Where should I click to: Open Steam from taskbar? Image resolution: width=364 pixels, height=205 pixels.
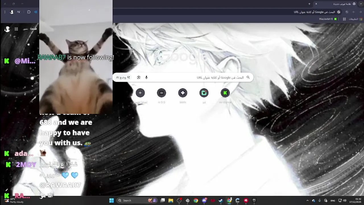tap(221, 200)
